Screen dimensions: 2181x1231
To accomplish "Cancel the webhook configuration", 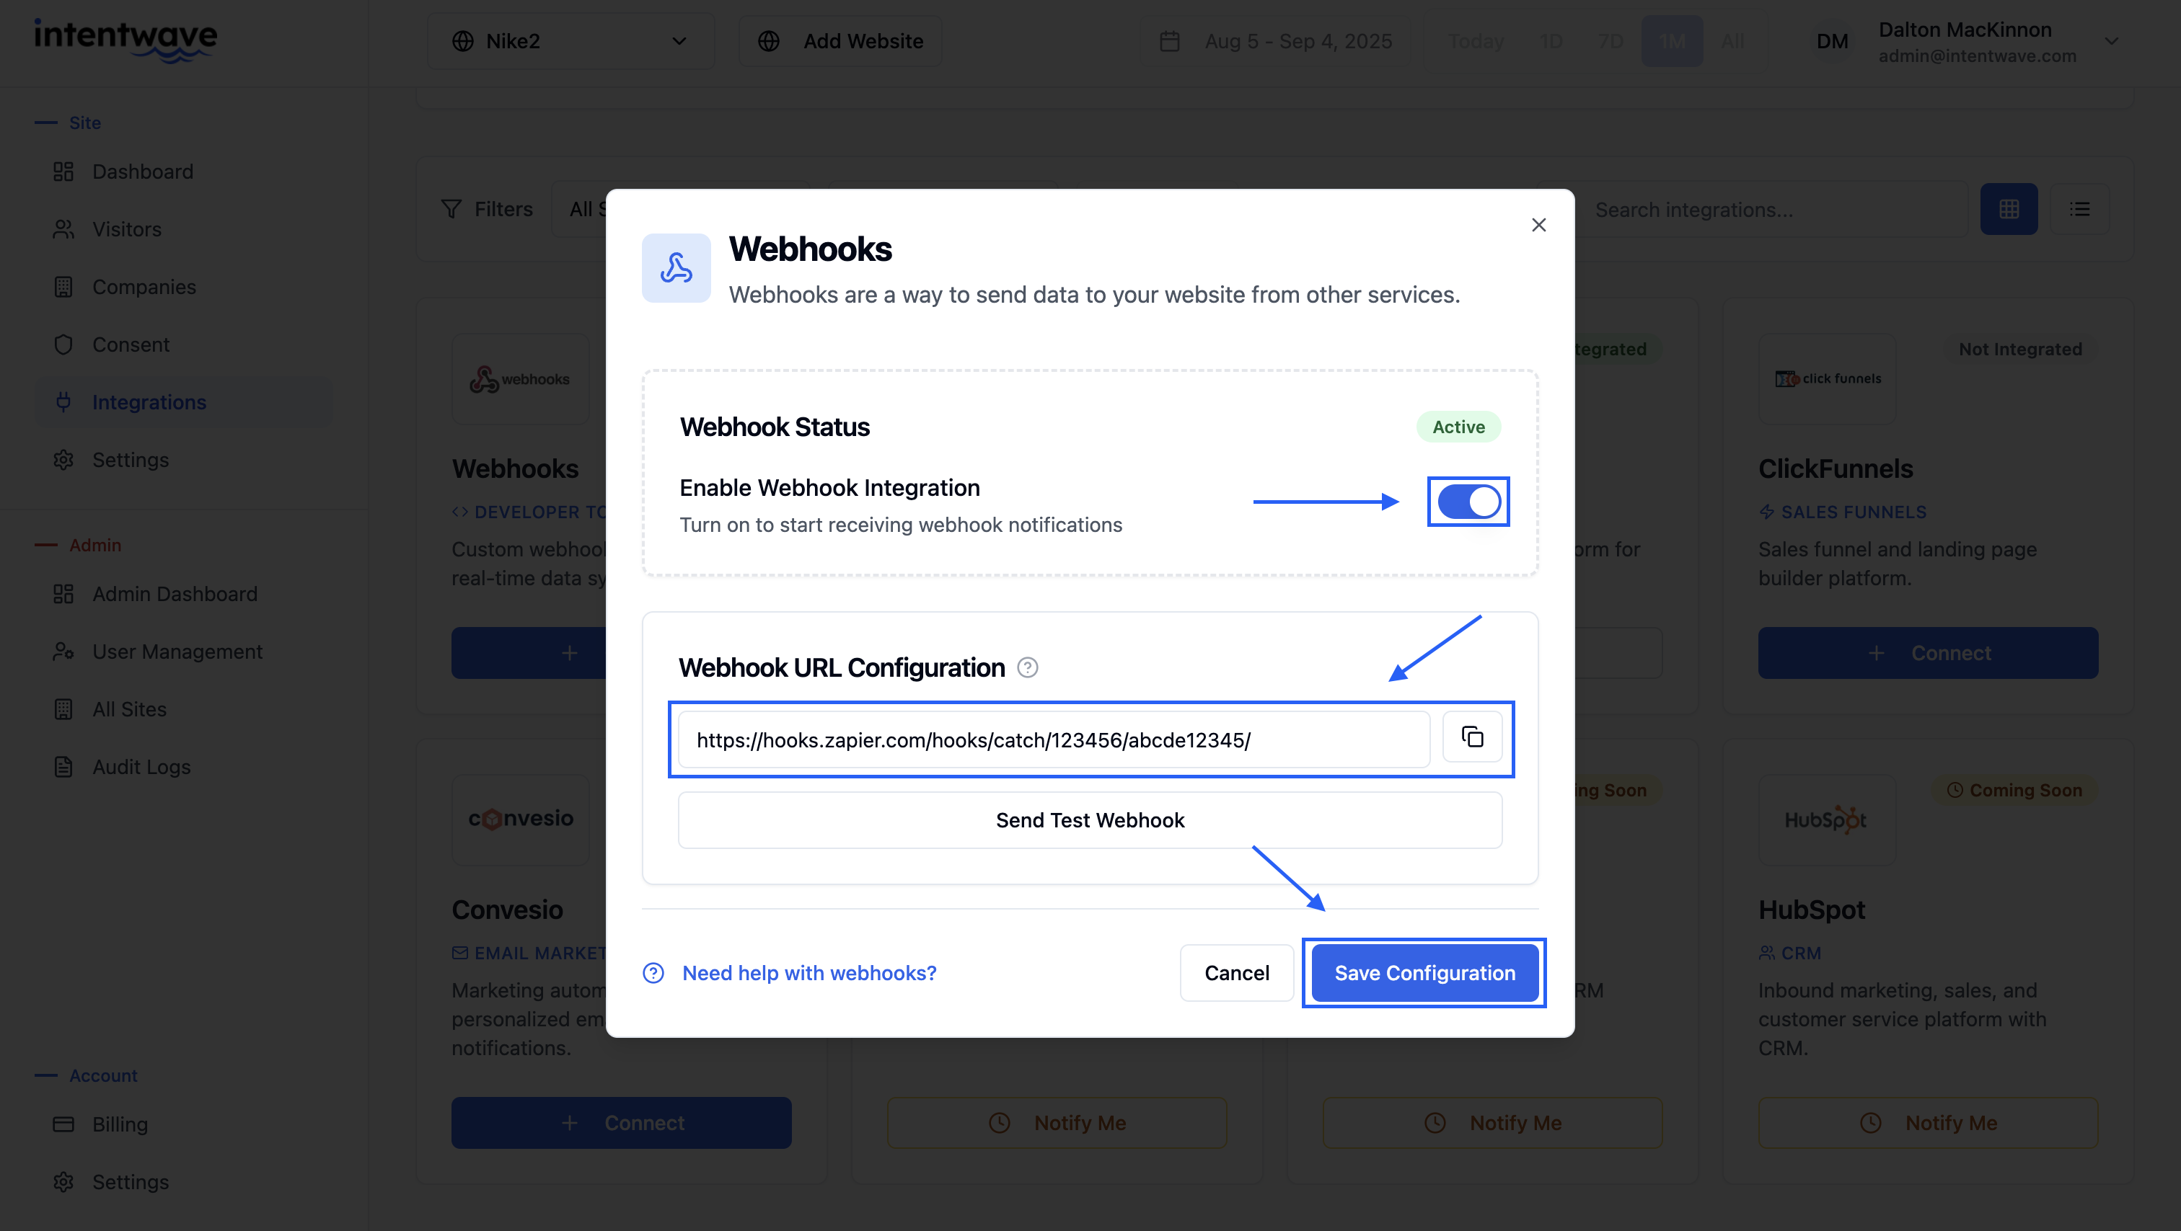I will click(x=1236, y=973).
